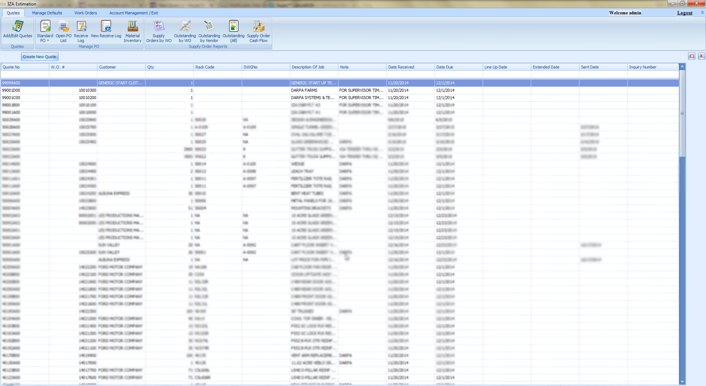Screen dimensions: 706x386
Task: Open the Receive Log
Action: pos(81,30)
